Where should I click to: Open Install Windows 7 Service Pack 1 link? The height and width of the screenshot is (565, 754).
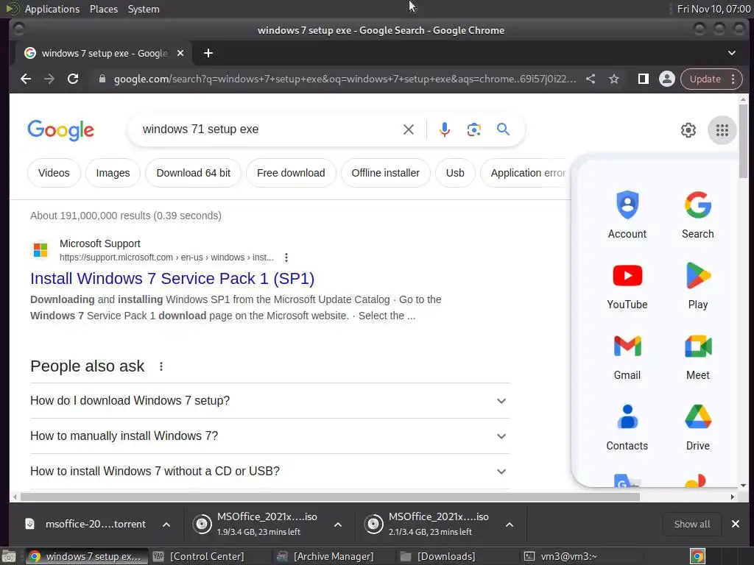(x=172, y=279)
